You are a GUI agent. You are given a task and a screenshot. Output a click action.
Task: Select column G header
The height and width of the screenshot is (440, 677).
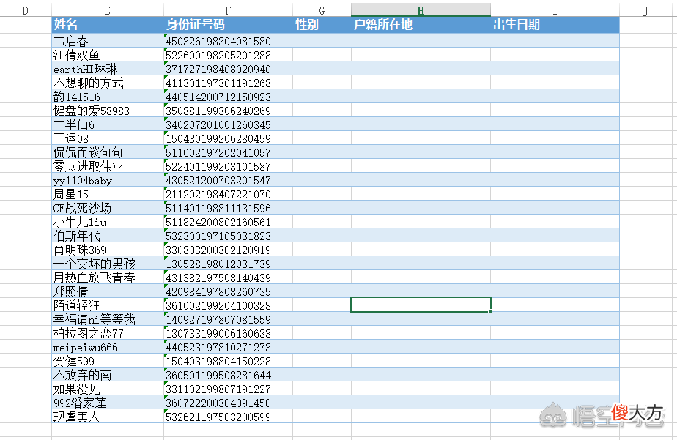pyautogui.click(x=322, y=10)
